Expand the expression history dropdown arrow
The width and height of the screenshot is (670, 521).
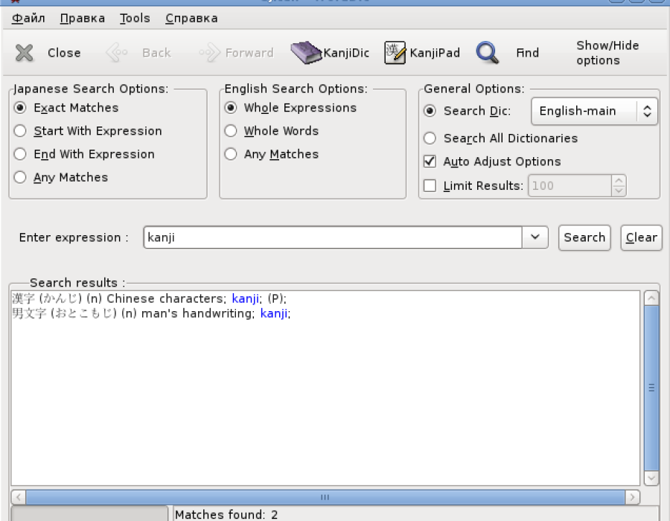535,237
